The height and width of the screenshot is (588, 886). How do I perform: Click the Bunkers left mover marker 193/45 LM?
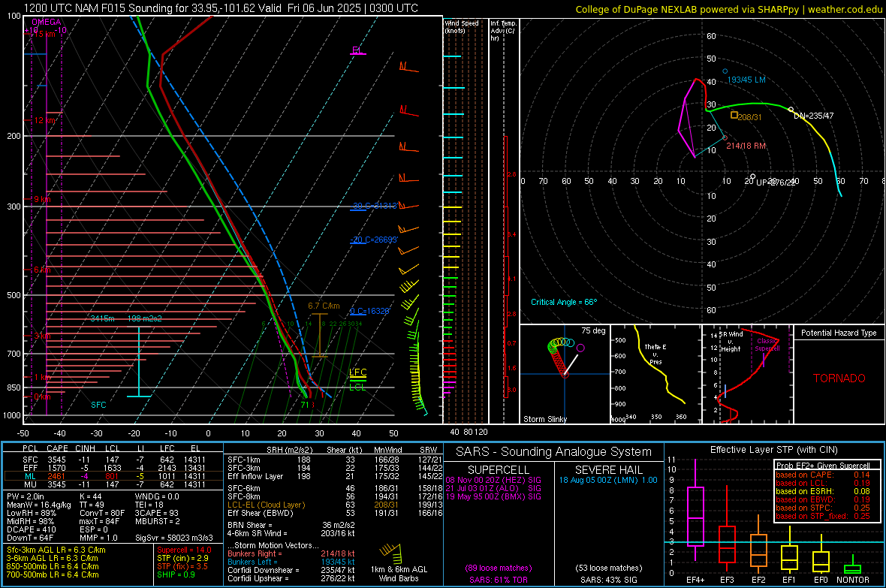tap(725, 71)
